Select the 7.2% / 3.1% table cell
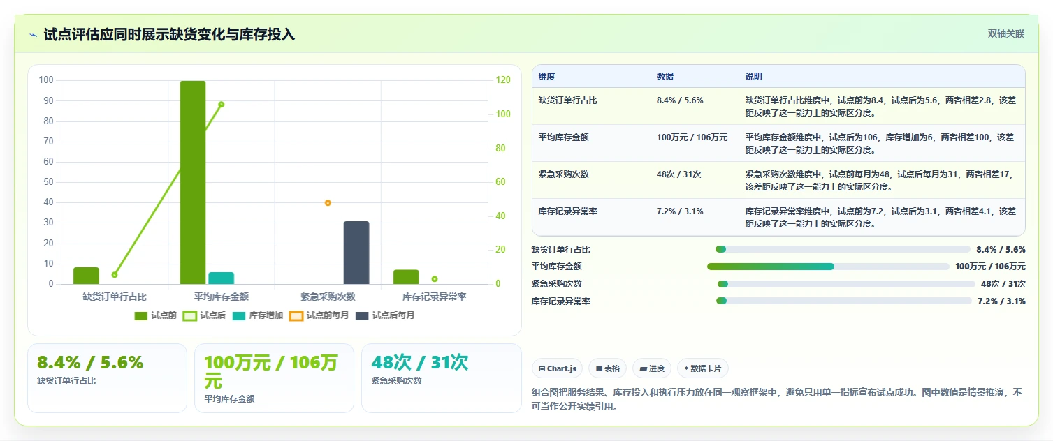1053x441 pixels. point(680,211)
